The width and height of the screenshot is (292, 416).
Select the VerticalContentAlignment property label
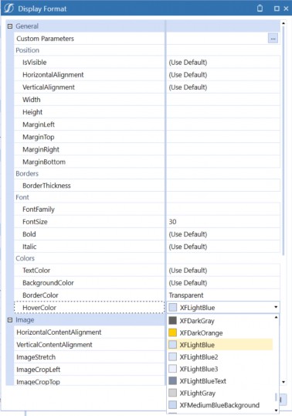pos(54,345)
